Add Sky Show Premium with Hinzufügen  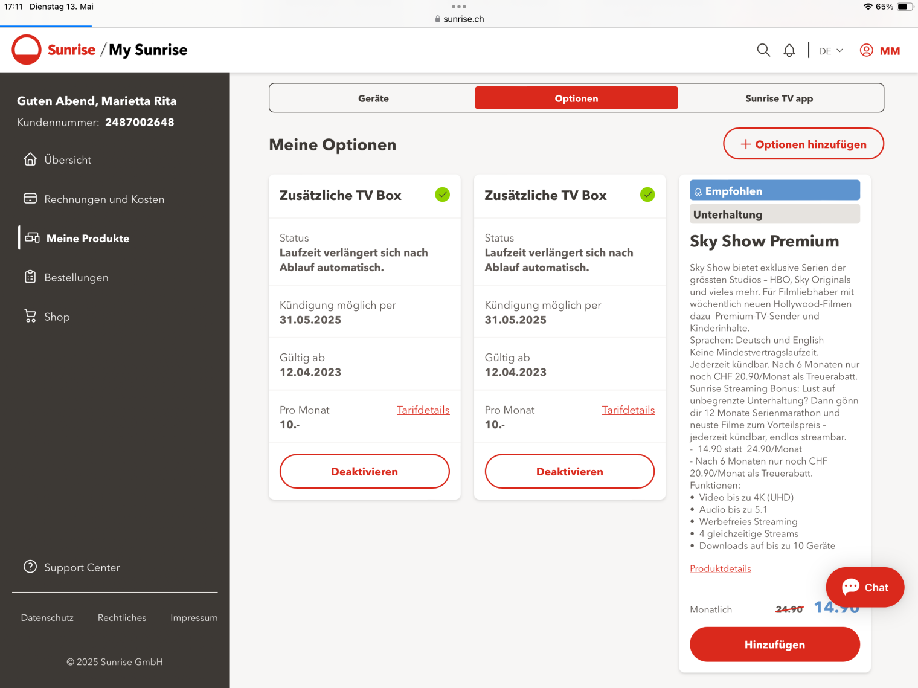click(x=774, y=645)
